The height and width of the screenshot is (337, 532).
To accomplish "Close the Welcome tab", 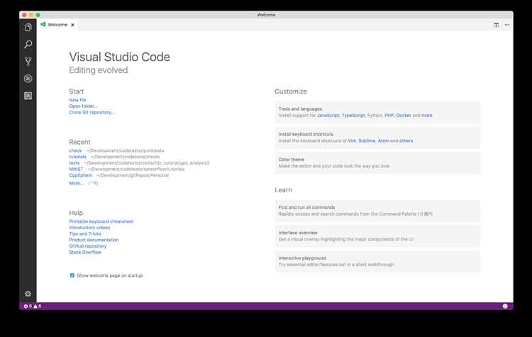I will click(x=72, y=25).
